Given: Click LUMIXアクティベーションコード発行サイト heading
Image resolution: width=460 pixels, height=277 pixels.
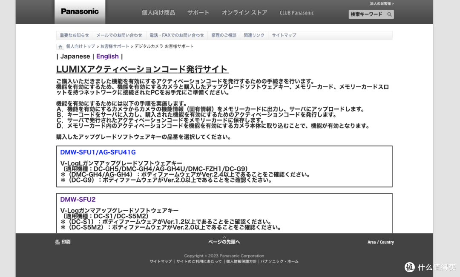Looking at the screenshot, I should coord(142,69).
